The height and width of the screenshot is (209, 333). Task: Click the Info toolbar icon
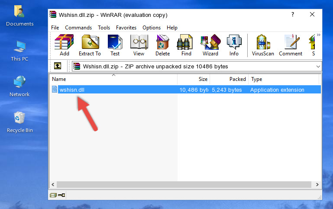(x=234, y=45)
